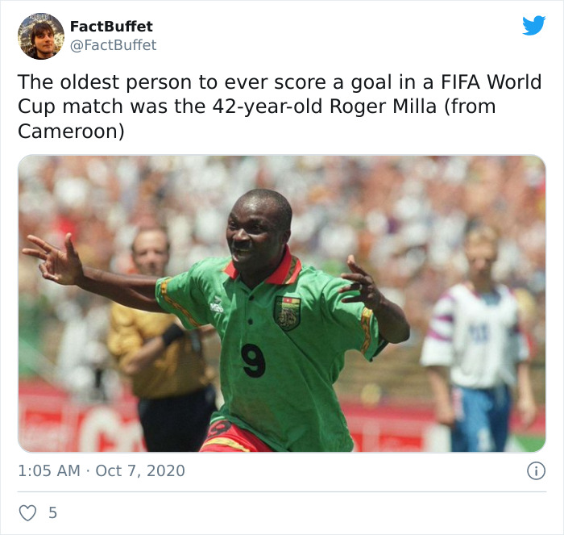Click the Twitter bird logo
This screenshot has width=564, height=535.
coord(533,25)
